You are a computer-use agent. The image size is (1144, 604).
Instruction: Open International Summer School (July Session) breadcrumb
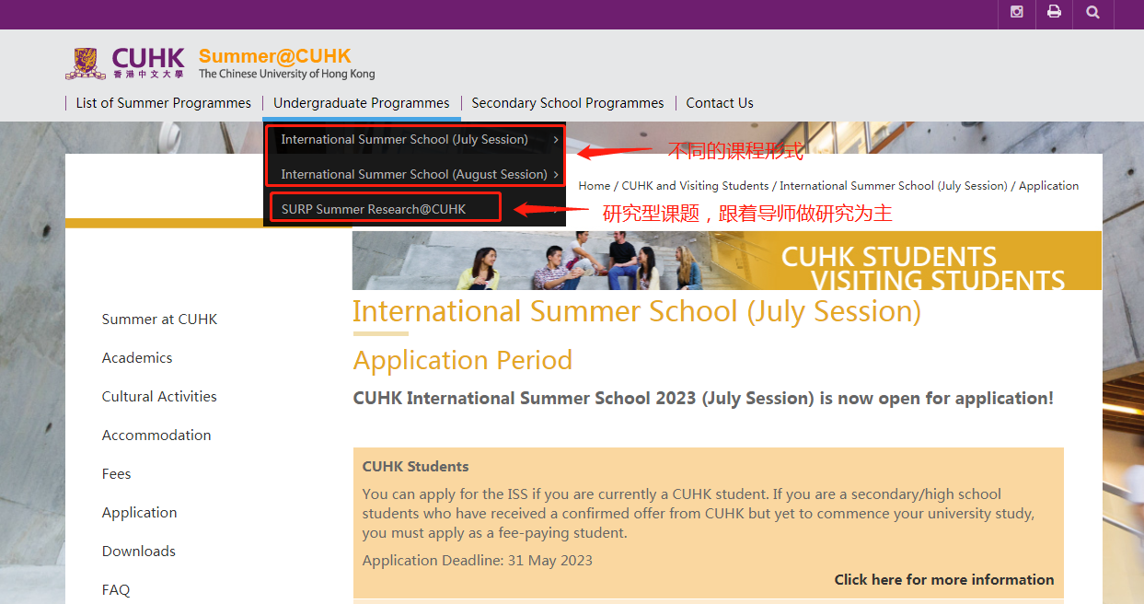click(894, 186)
